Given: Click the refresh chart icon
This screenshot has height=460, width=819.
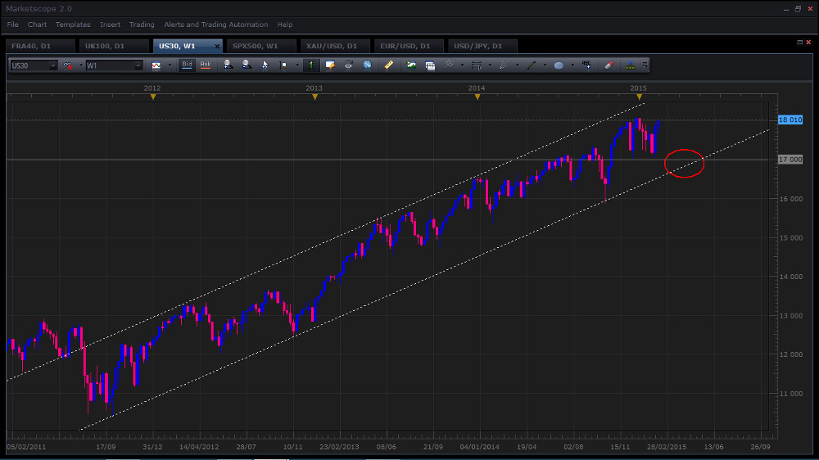Looking at the screenshot, I should point(348,65).
